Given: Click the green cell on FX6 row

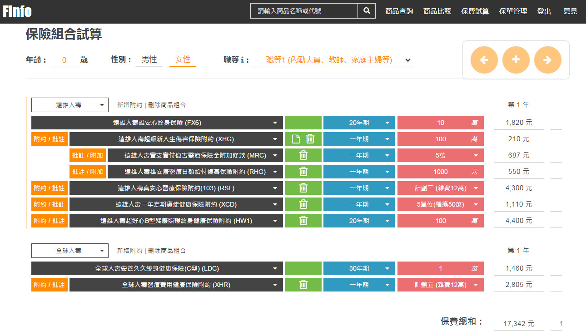Looking at the screenshot, I should click(303, 123).
